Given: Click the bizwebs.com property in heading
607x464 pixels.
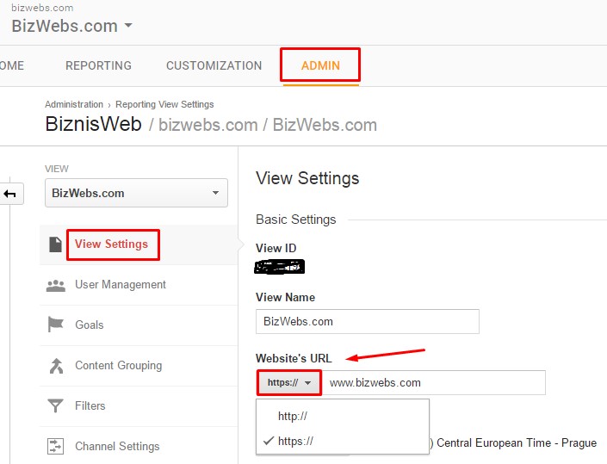Looking at the screenshot, I should point(208,125).
